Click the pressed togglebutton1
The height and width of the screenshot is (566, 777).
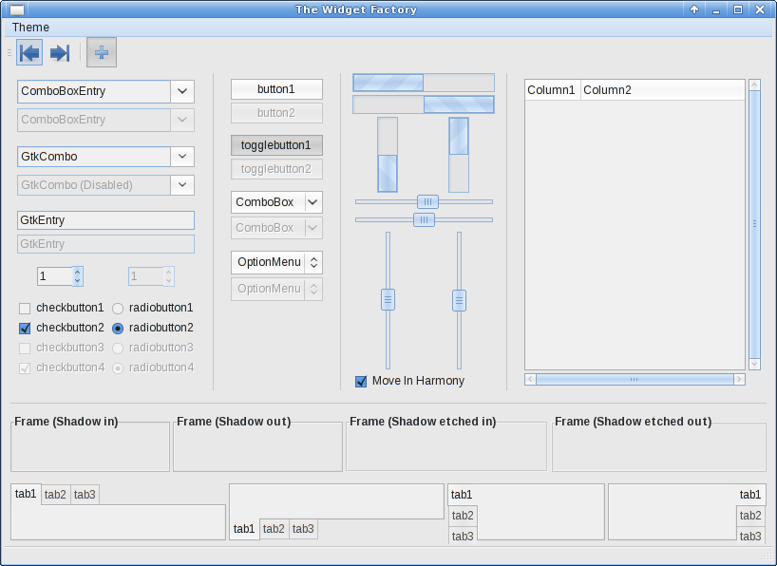click(276, 145)
